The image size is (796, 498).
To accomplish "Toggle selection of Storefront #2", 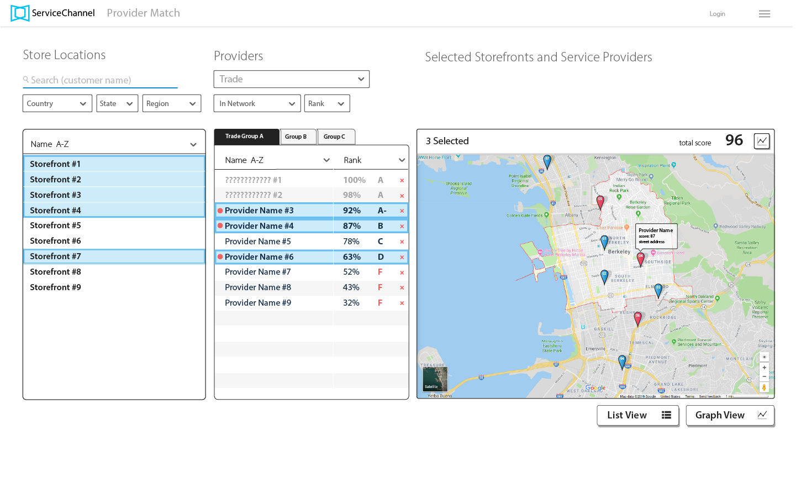I will 114,179.
